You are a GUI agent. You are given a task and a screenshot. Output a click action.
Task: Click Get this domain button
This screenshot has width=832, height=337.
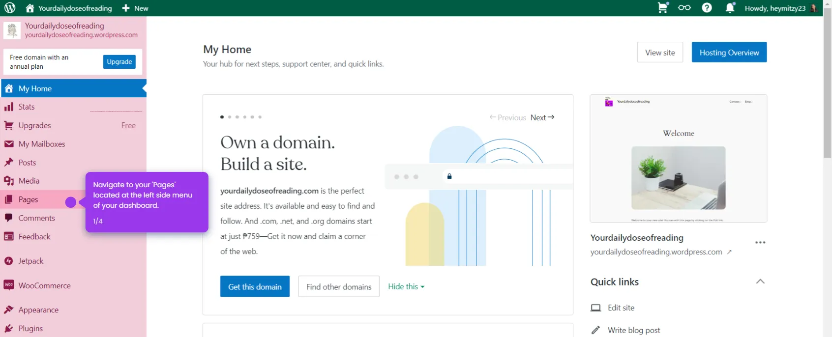255,286
